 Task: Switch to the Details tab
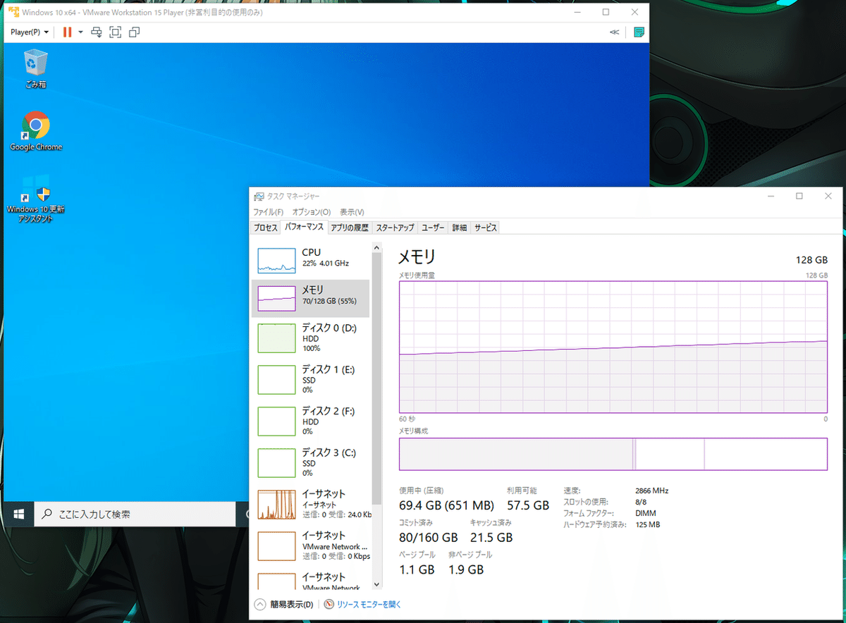coord(459,228)
